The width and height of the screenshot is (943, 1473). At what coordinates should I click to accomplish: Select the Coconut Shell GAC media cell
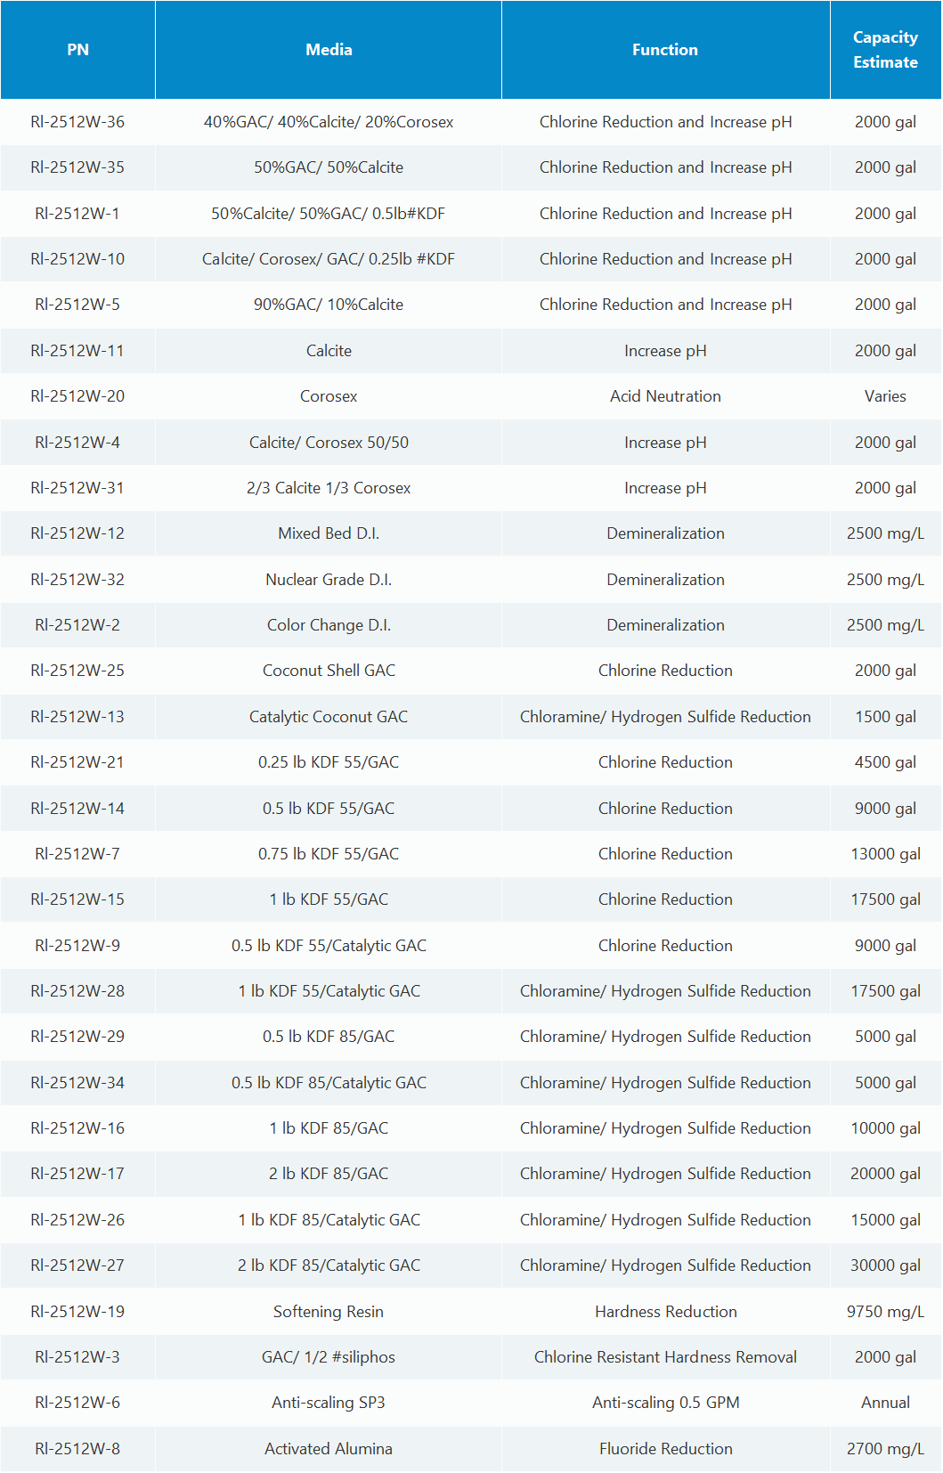(329, 671)
